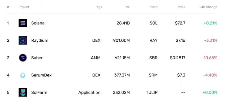Viewport: 226px width, 101px height.
Task: Click the Token column header
Action: point(153,7)
